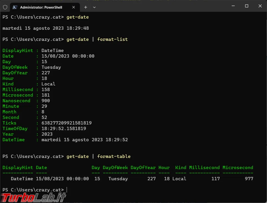Click the table's Millisecond value 117
Screen dimensions: 267x203
tap(216, 179)
